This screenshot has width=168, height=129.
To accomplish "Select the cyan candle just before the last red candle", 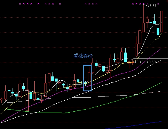I will [158, 31].
